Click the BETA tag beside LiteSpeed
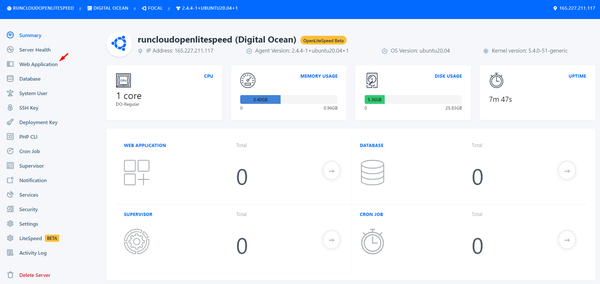Screen dimensions: 600x284 pyautogui.click(x=52, y=238)
